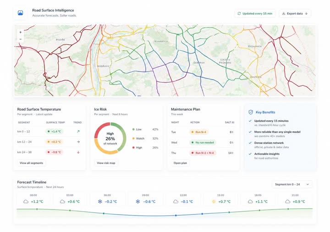Click the cloud icon at 21:00 forecast

[x=288, y=201]
